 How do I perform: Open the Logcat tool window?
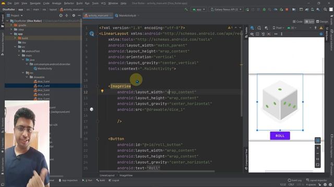coord(114,180)
